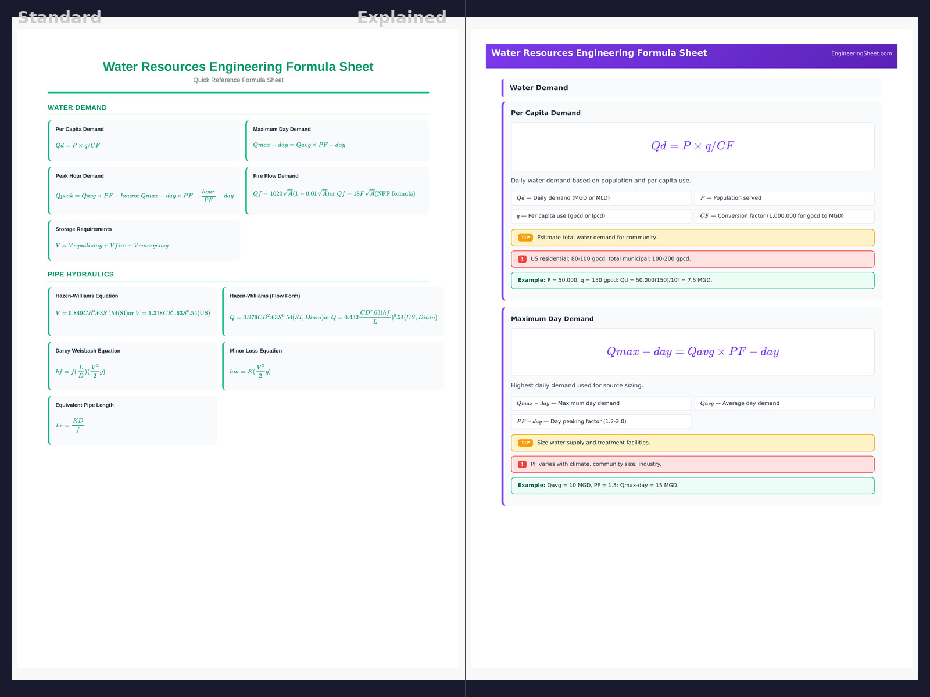Click the Hazen-Williams (Flow Form) card
Image resolution: width=930 pixels, height=697 pixels.
tap(333, 311)
